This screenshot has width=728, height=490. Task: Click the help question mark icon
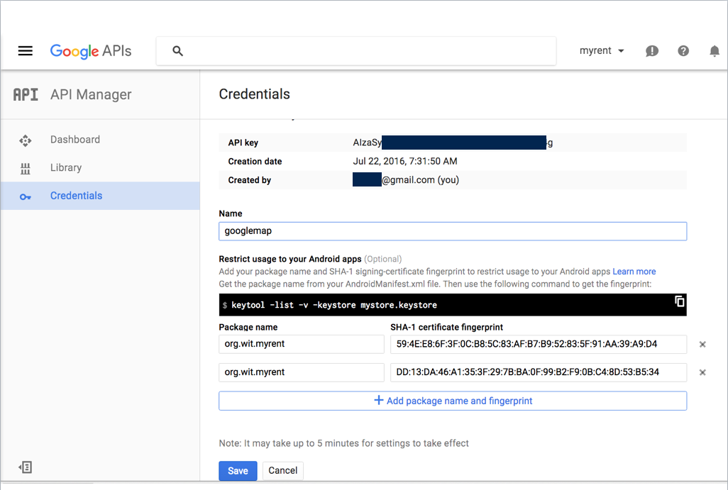(x=683, y=50)
